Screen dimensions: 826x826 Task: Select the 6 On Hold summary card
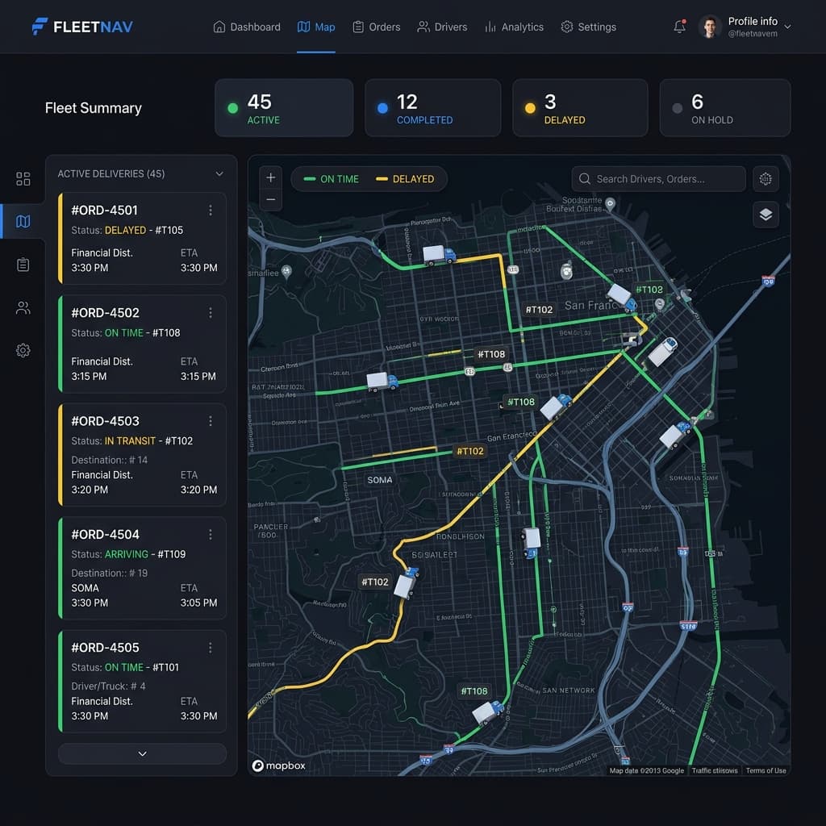pyautogui.click(x=725, y=108)
